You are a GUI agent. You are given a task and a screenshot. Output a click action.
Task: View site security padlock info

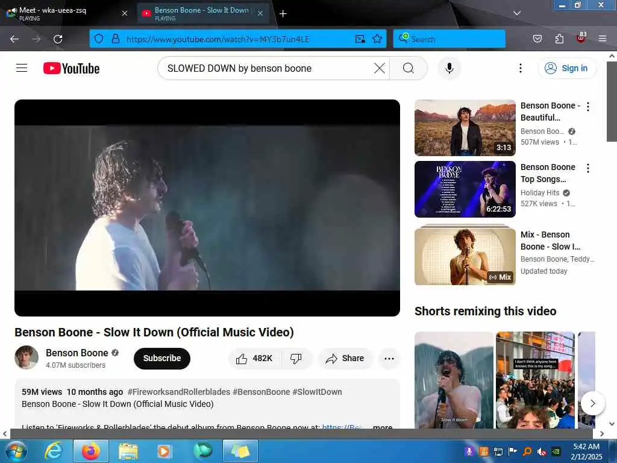click(115, 39)
